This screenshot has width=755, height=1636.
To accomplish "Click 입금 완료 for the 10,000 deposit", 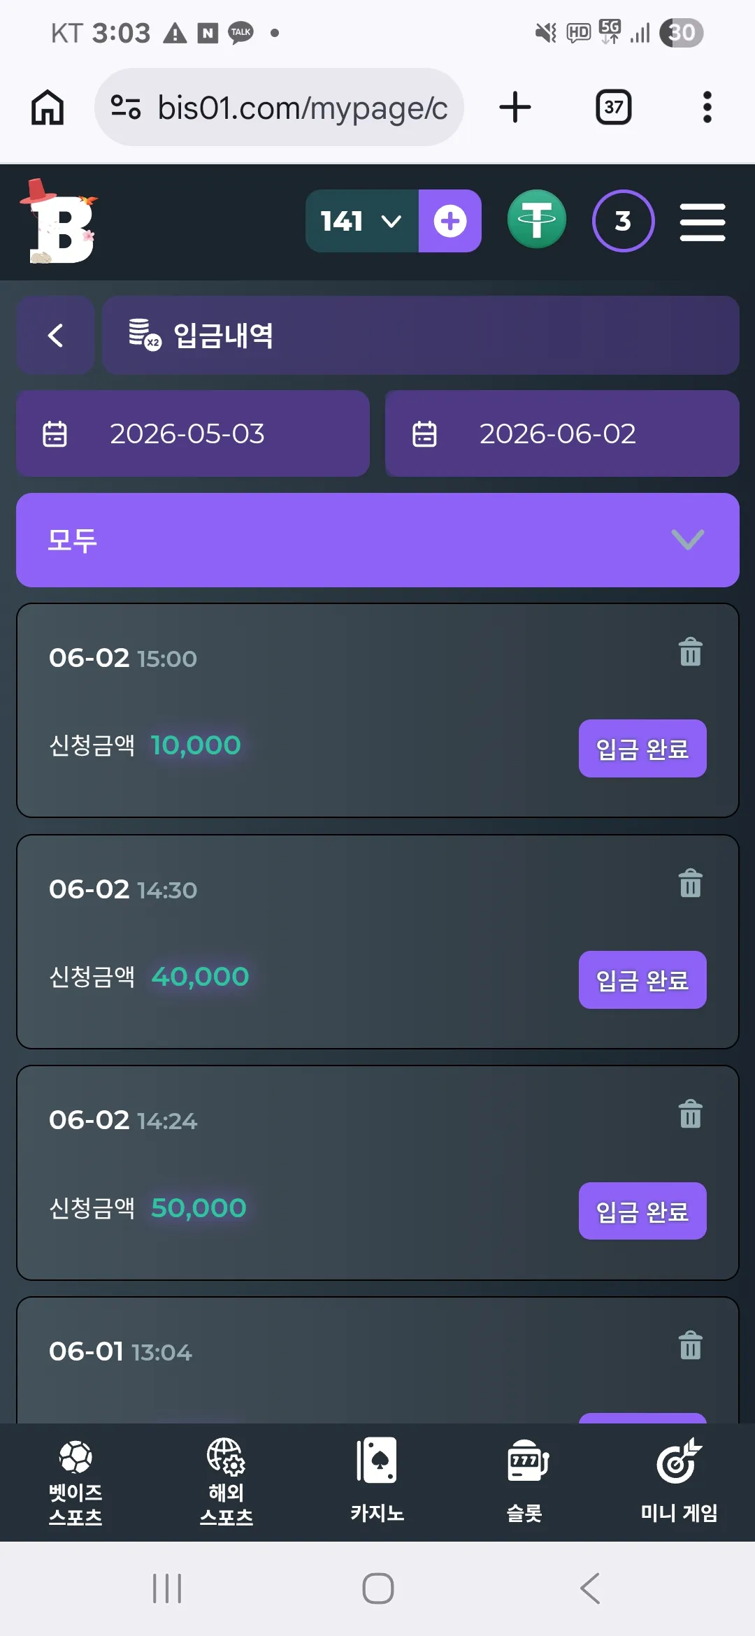I will (642, 748).
